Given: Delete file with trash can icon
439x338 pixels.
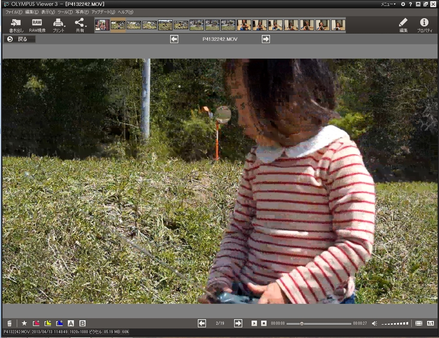Looking at the screenshot, I should (9, 323).
